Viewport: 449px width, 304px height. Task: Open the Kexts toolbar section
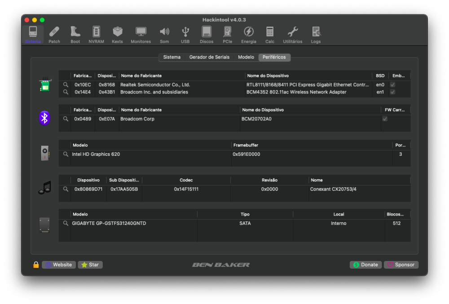[117, 35]
